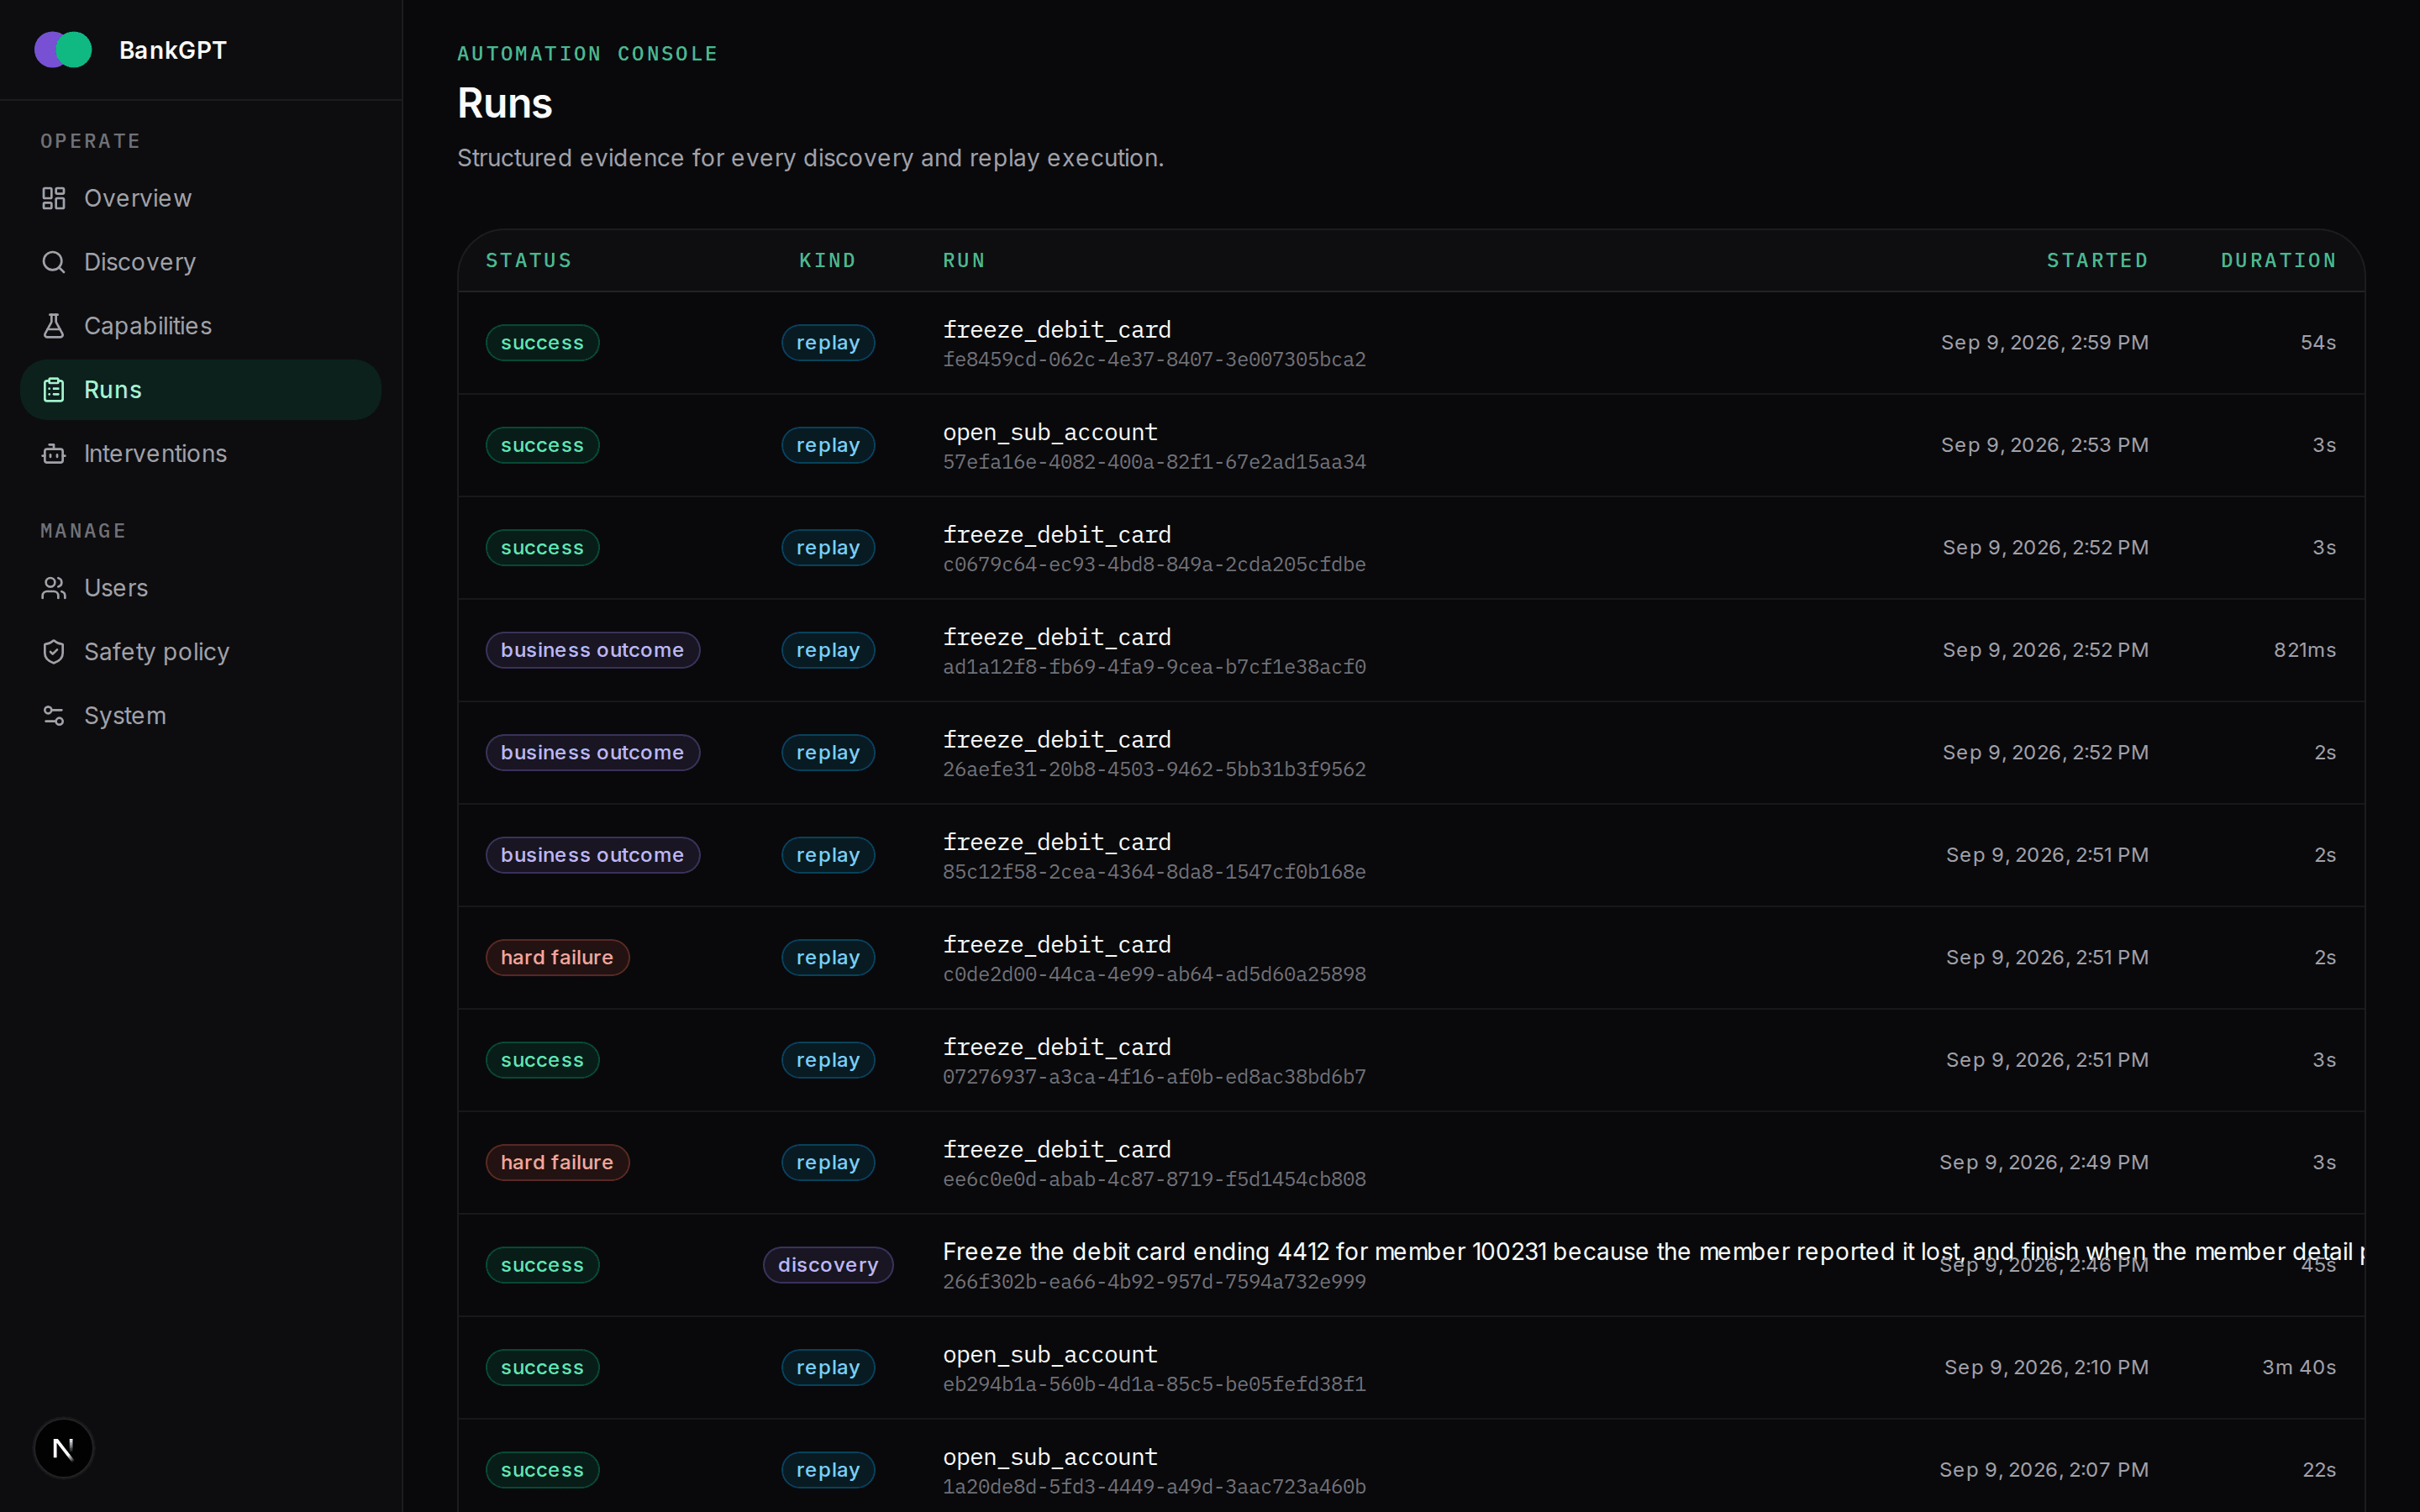Navigate to Interventions
This screenshot has width=2420, height=1512.
pos(200,454)
